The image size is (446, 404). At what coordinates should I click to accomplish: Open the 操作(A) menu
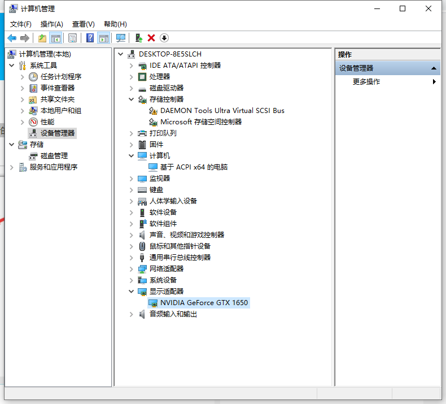click(x=51, y=24)
